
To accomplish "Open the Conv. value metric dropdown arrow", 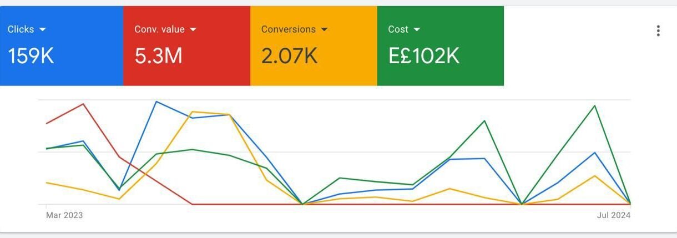I will coord(193,29).
